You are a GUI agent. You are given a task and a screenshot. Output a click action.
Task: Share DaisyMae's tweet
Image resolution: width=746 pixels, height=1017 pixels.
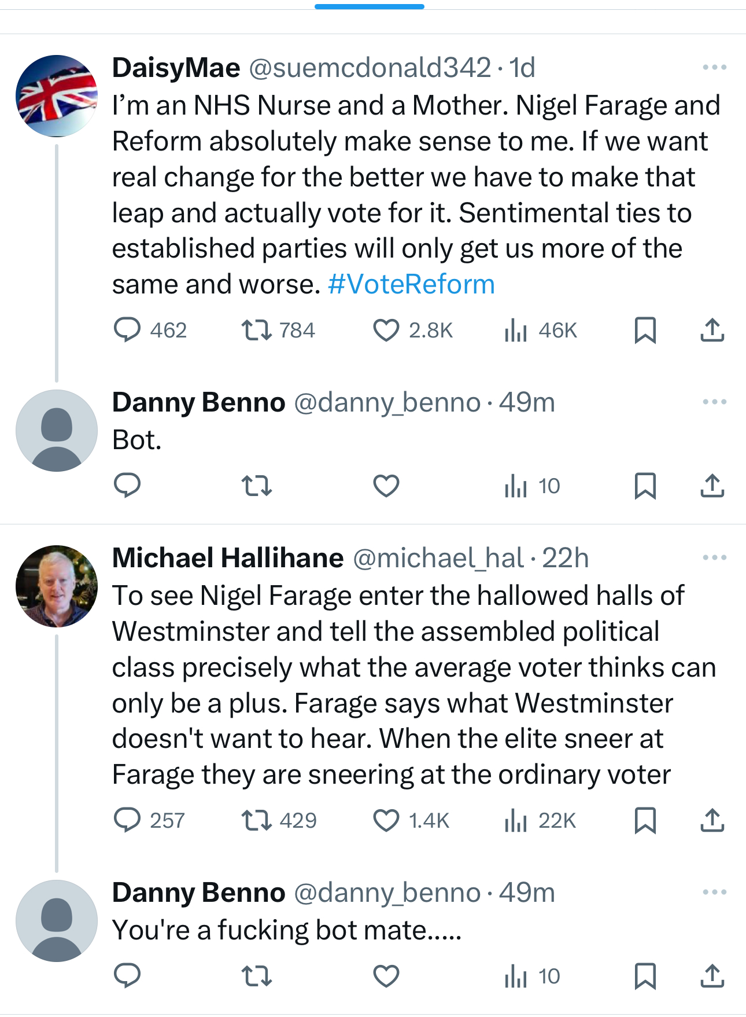click(x=712, y=330)
